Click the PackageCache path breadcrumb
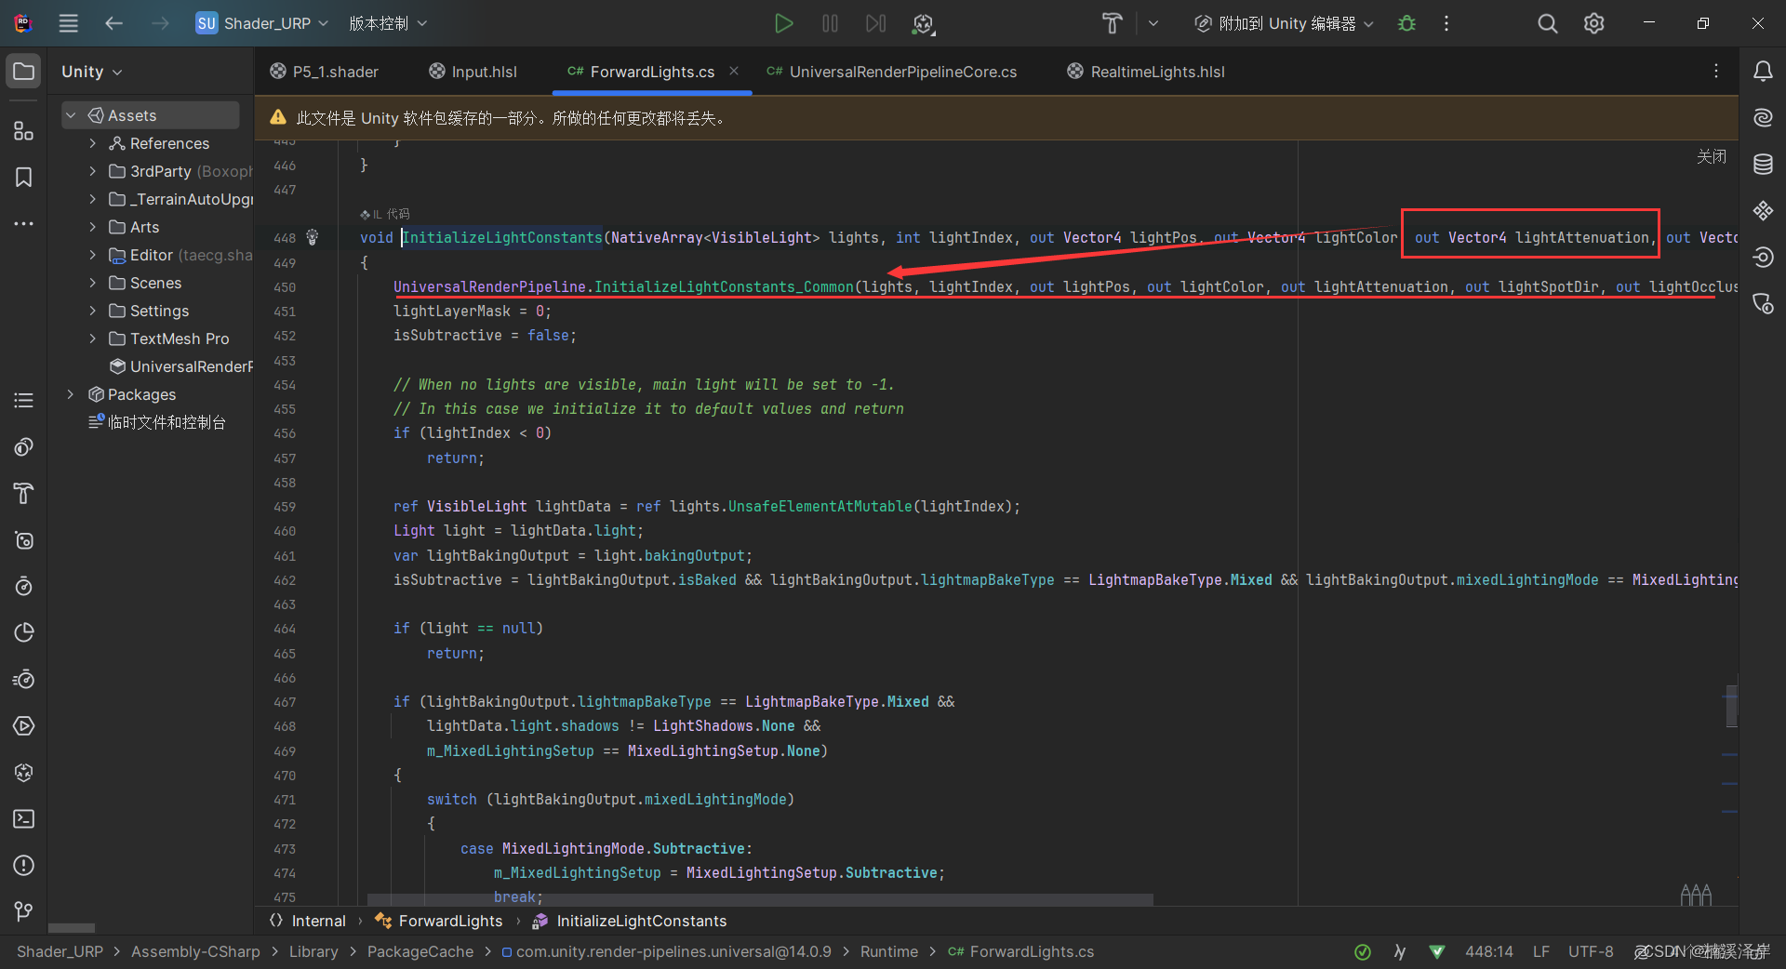The height and width of the screenshot is (969, 1786). 420,951
